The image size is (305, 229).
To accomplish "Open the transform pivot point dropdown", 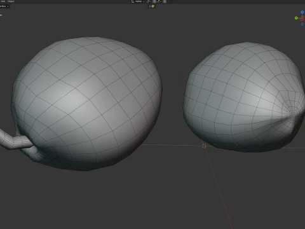I will (x=149, y=1).
